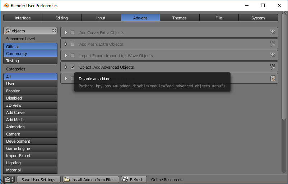The image size is (288, 184).
Task: Click 'Add Mesh: Extra Objects' label text
Action: [101, 44]
